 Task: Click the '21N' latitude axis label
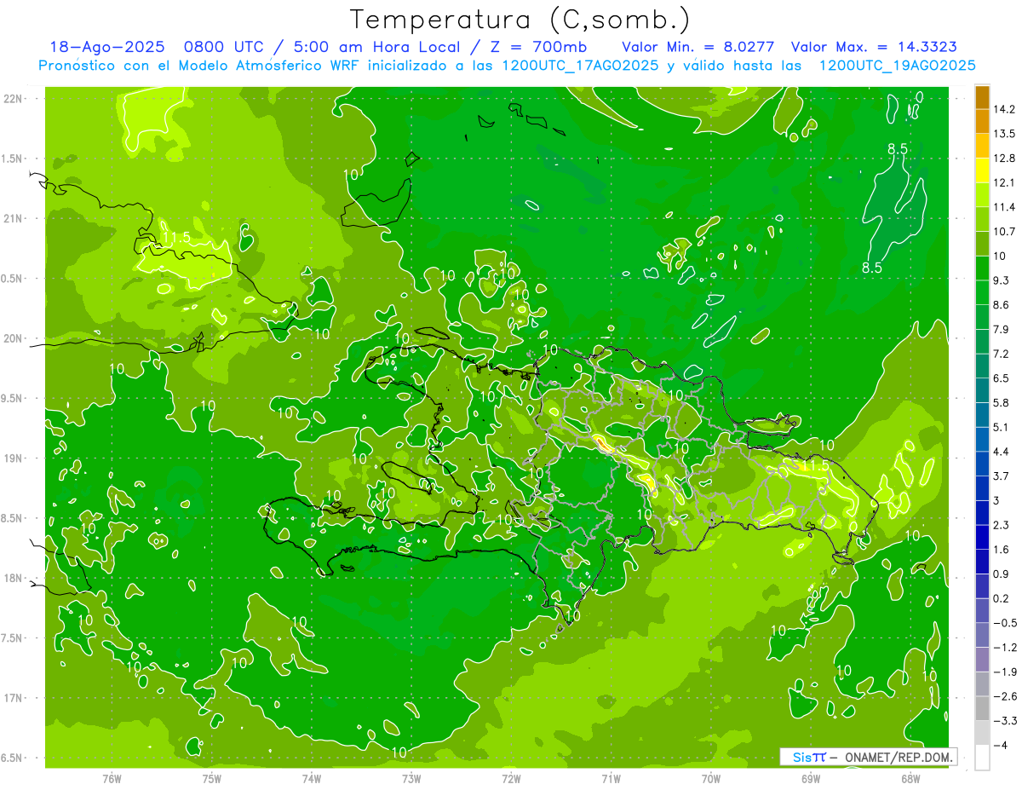coord(12,218)
